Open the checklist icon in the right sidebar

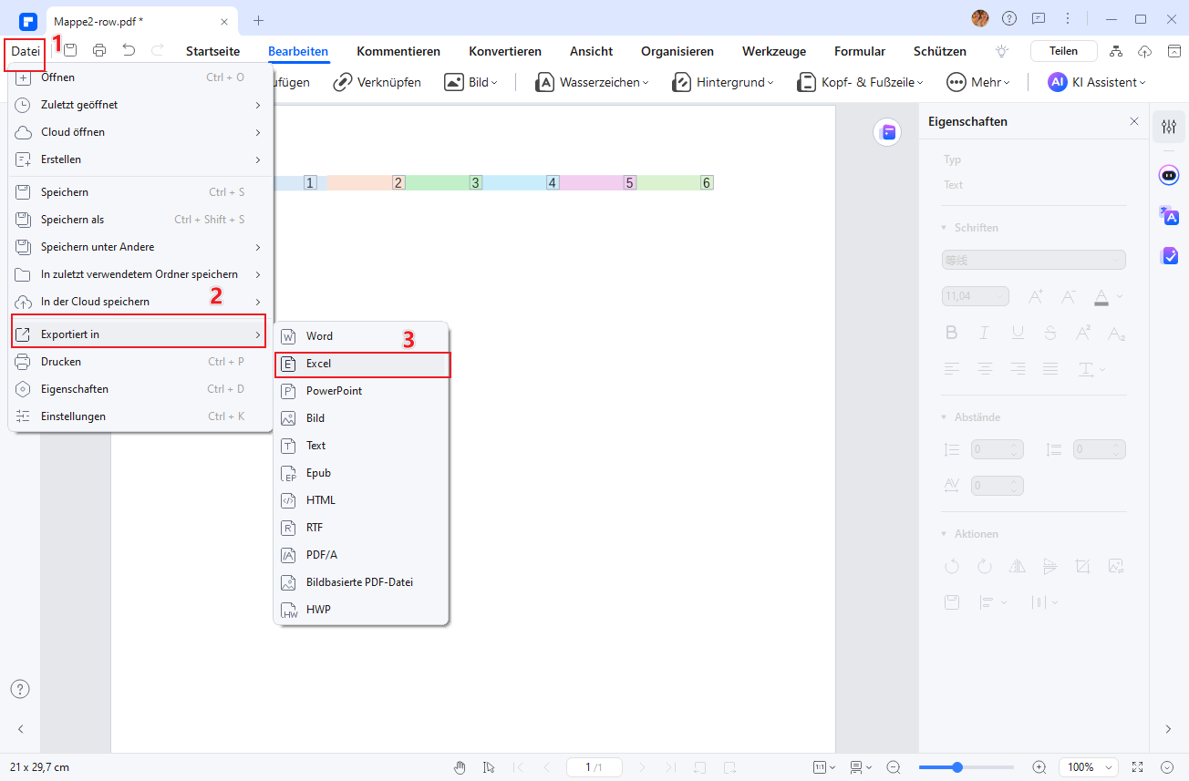point(1169,256)
